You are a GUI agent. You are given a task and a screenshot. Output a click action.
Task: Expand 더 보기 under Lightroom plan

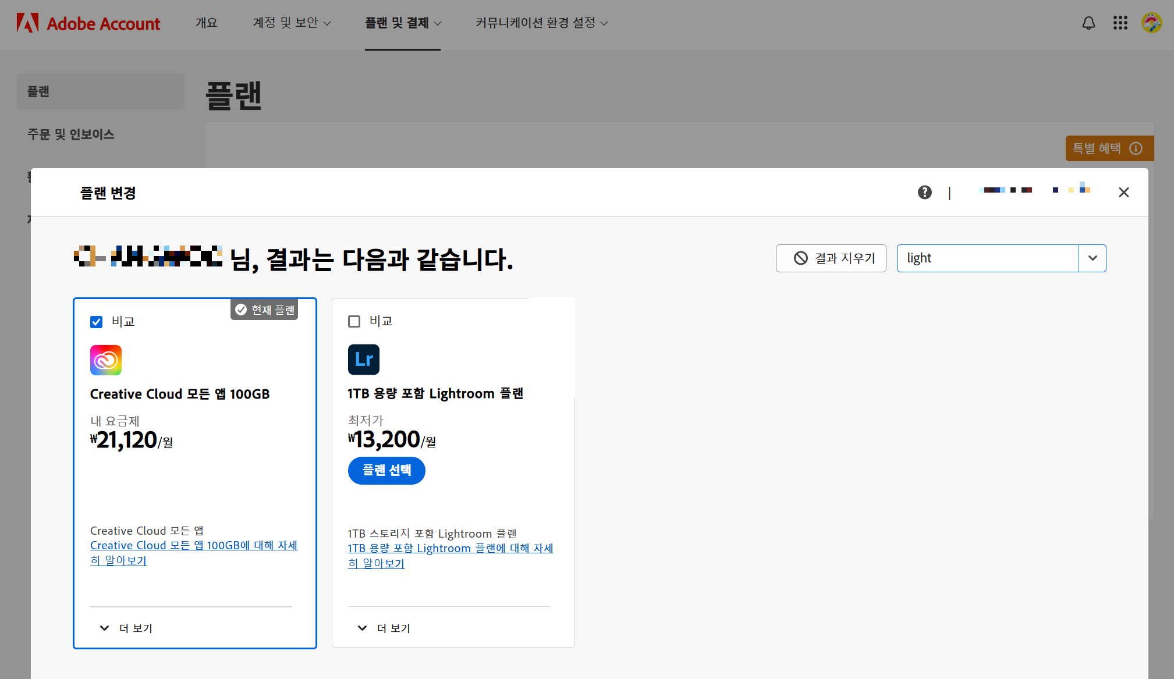pos(384,628)
